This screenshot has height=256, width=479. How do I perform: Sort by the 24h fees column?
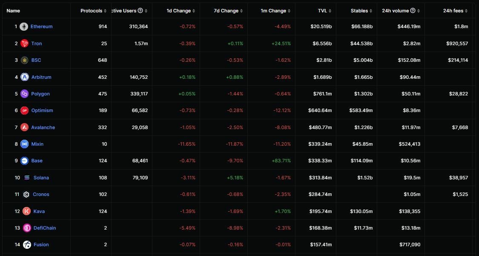tap(455, 11)
